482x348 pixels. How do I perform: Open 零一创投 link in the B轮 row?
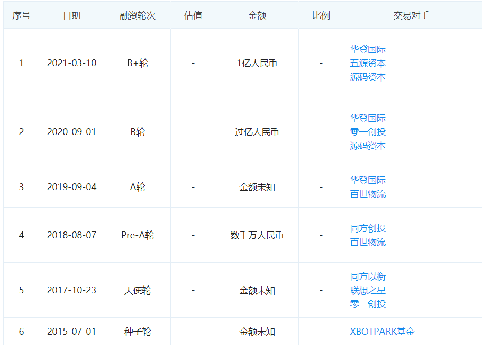click(368, 132)
